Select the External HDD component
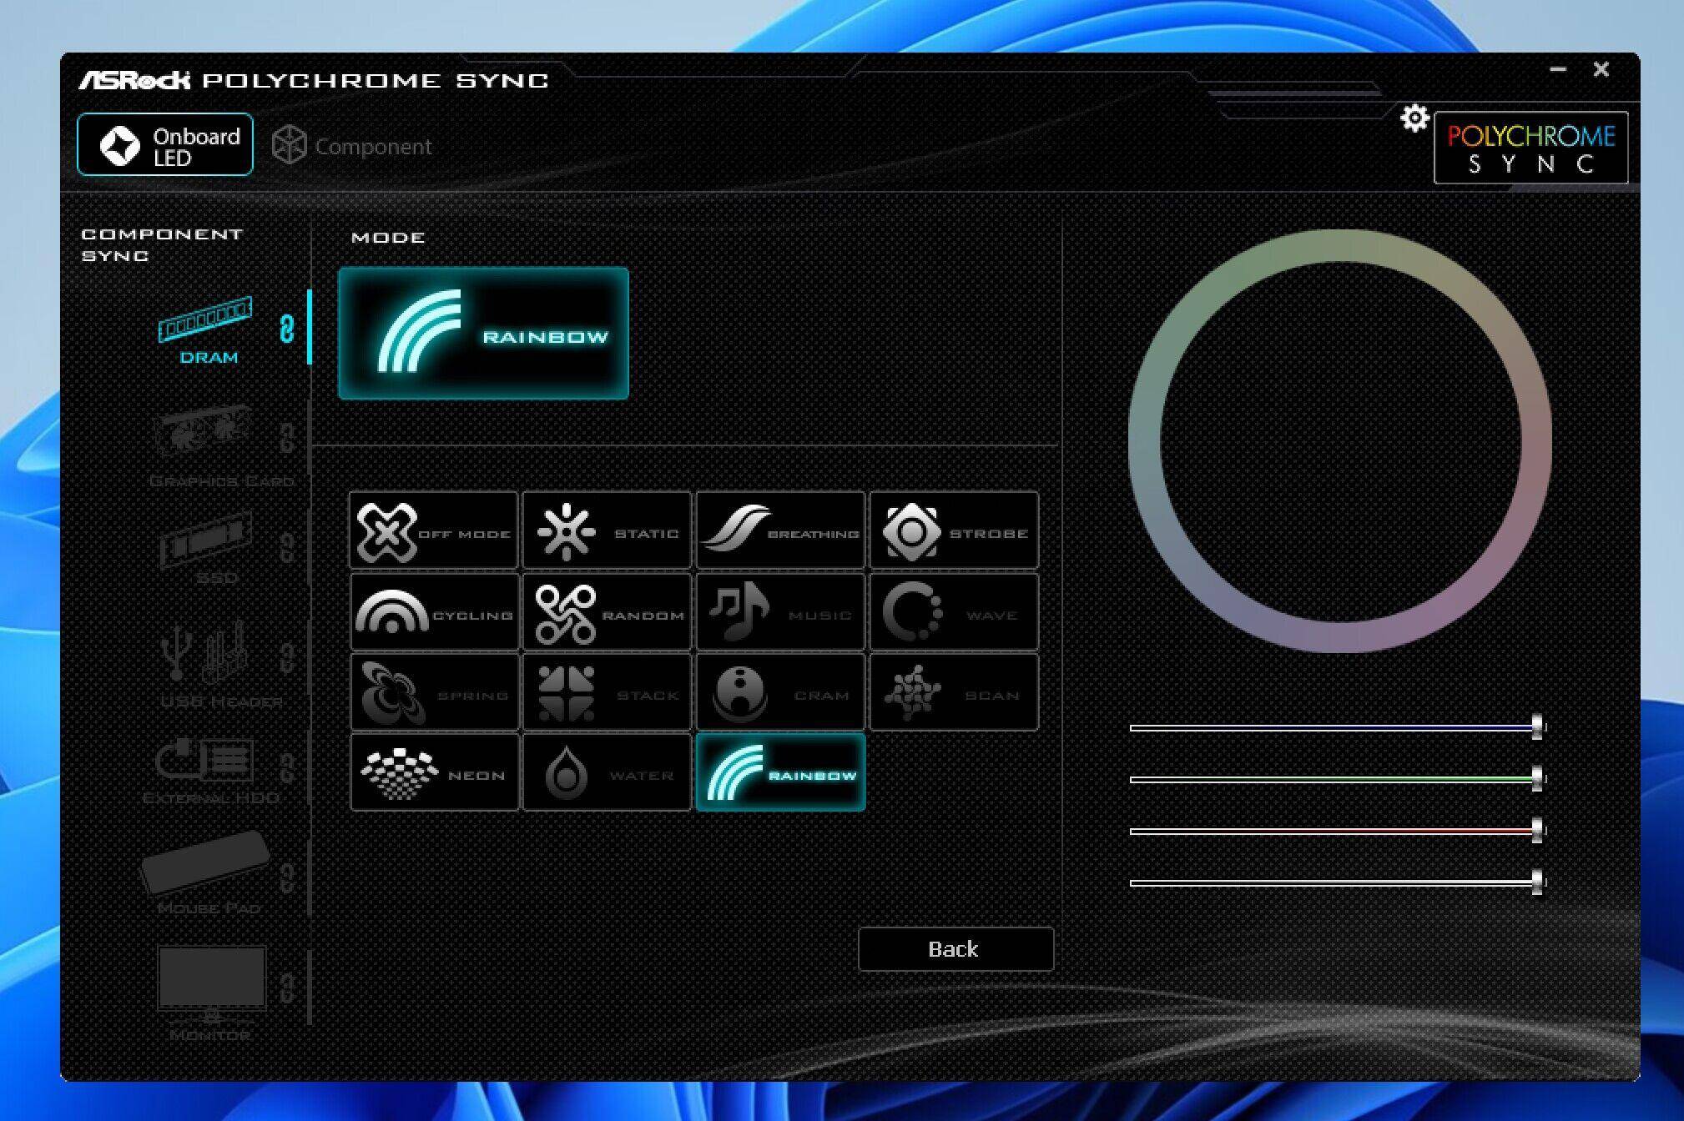Image resolution: width=1684 pixels, height=1121 pixels. [x=210, y=772]
